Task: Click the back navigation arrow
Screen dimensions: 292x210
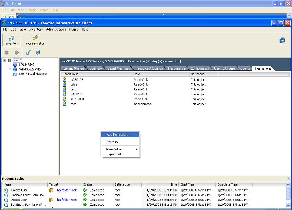Action: pos(6,52)
